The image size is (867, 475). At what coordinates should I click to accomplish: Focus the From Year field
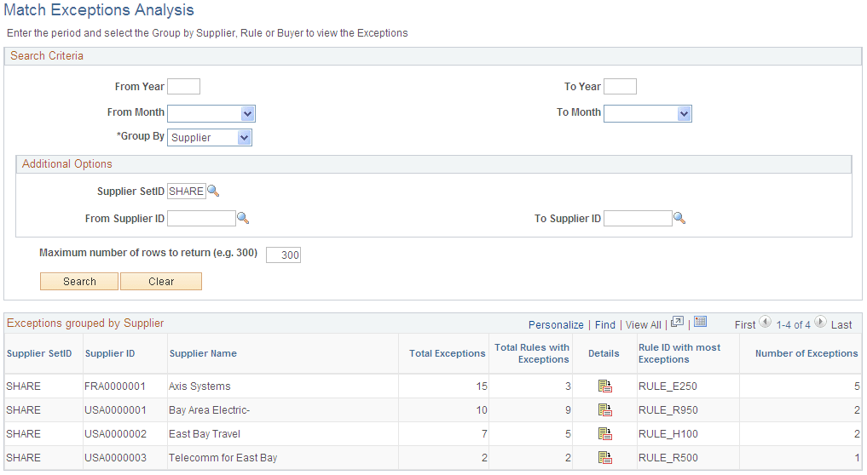pyautogui.click(x=183, y=87)
